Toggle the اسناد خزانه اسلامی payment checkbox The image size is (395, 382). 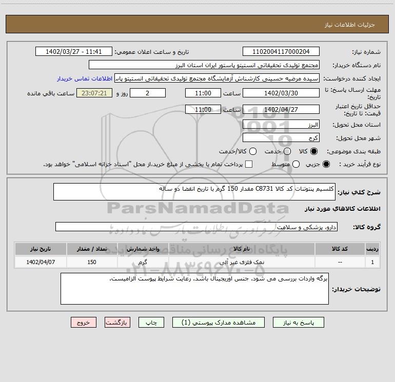249,164
